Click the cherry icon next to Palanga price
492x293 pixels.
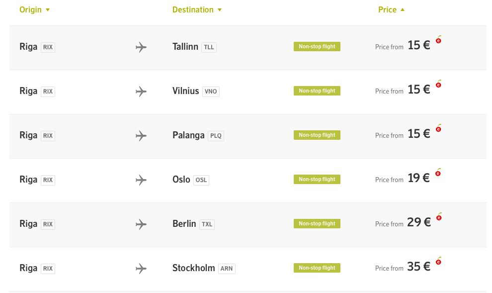(x=438, y=129)
